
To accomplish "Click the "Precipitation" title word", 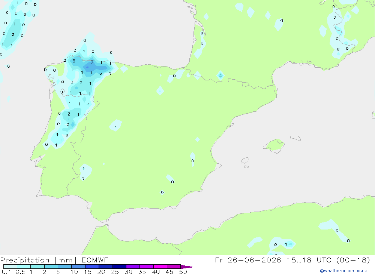I will point(25,260).
